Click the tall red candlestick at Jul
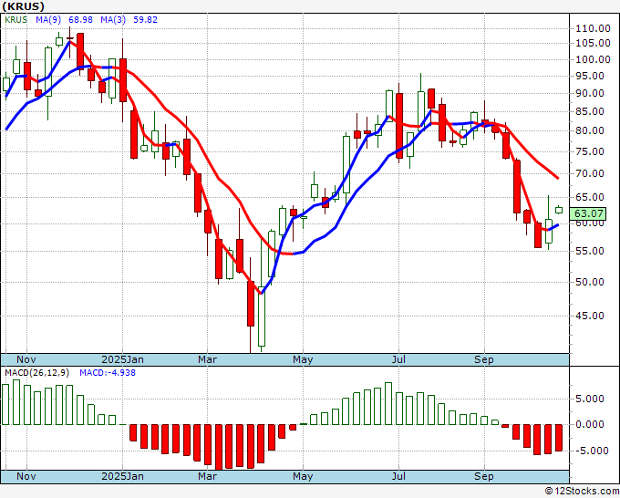The height and width of the screenshot is (498, 620). coord(399,126)
